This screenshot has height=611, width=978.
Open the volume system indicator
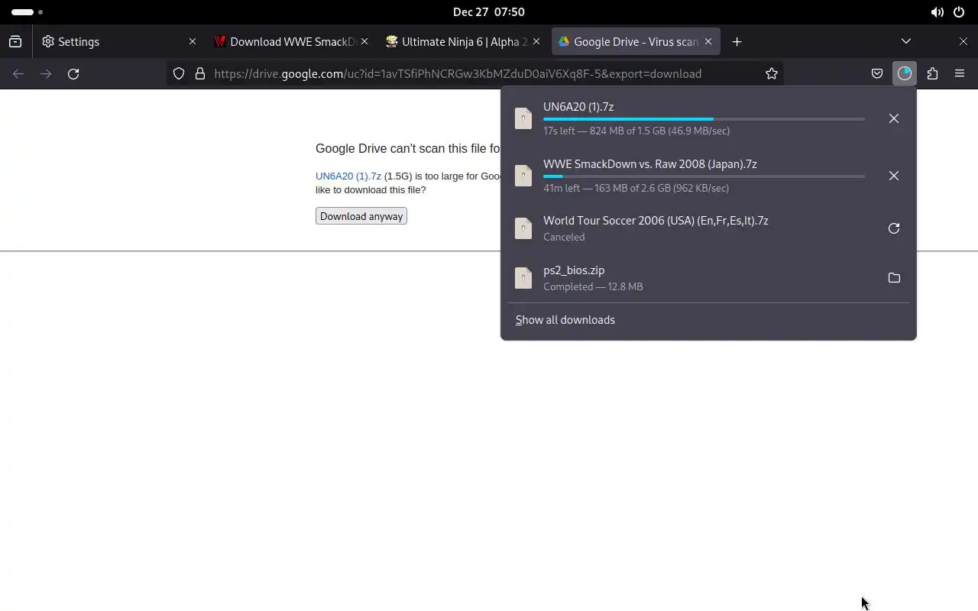point(937,11)
